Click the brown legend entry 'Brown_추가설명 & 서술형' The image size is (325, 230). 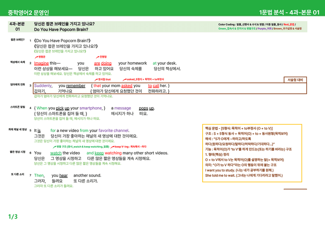(x=287, y=29)
